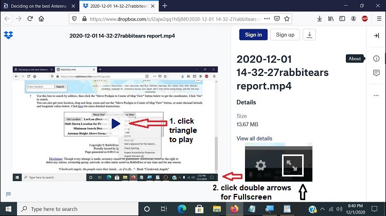Open the comments panel icon
This screenshot has width=386, height=216.
[376, 73]
